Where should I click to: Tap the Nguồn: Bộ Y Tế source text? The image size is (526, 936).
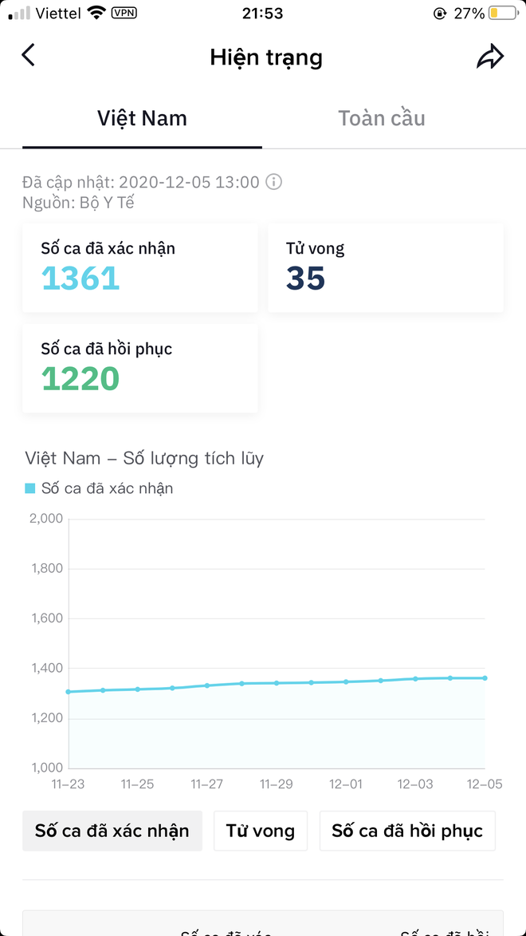78,203
